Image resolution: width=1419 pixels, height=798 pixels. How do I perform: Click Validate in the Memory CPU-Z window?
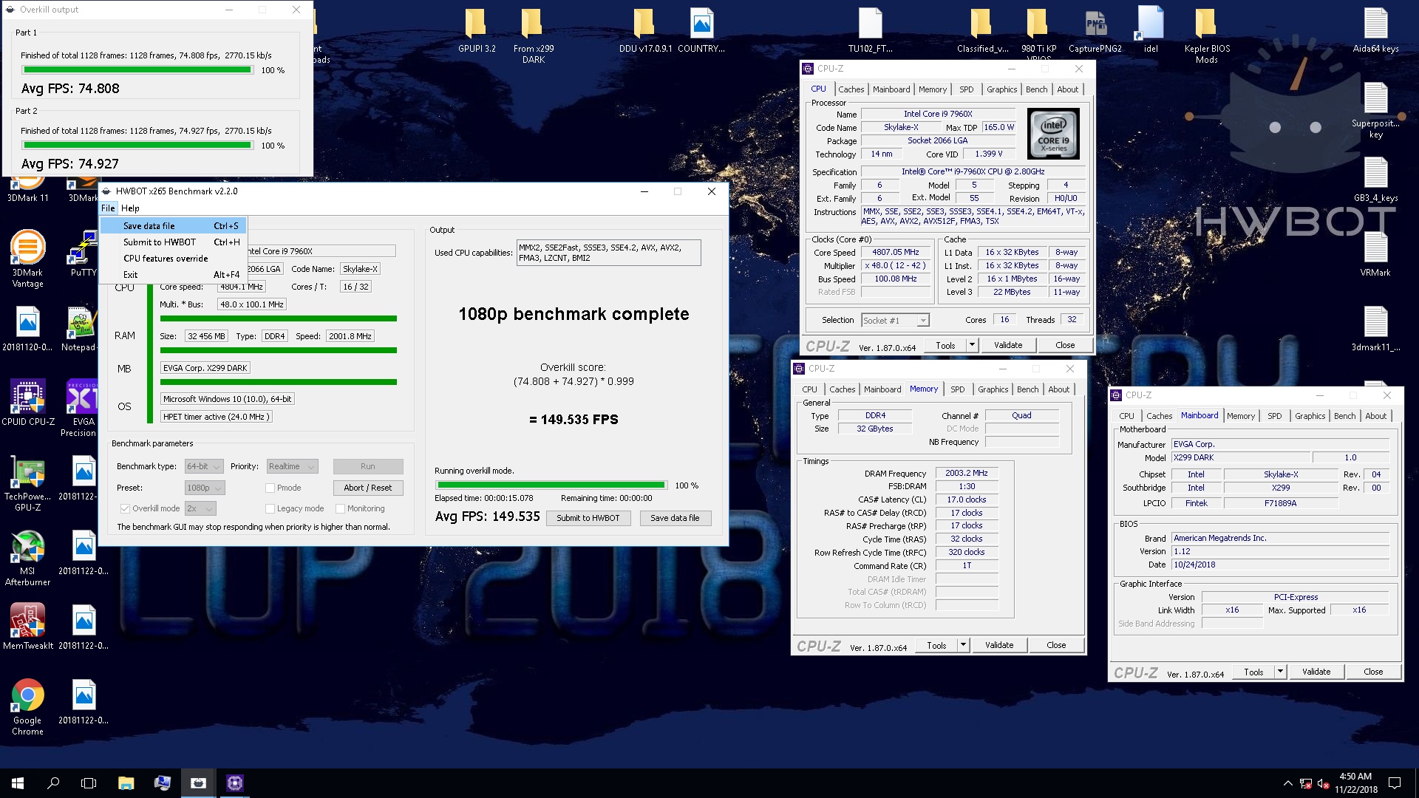[999, 645]
